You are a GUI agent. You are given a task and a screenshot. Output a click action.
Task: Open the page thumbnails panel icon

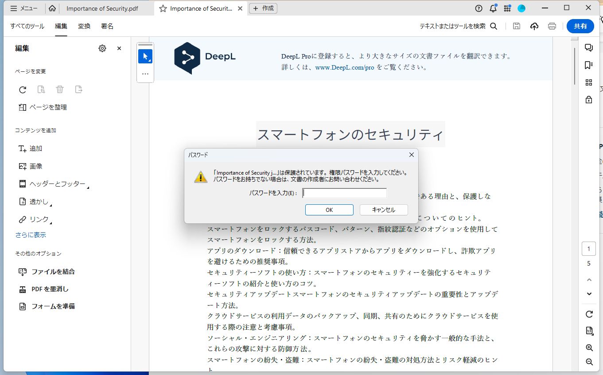click(589, 82)
